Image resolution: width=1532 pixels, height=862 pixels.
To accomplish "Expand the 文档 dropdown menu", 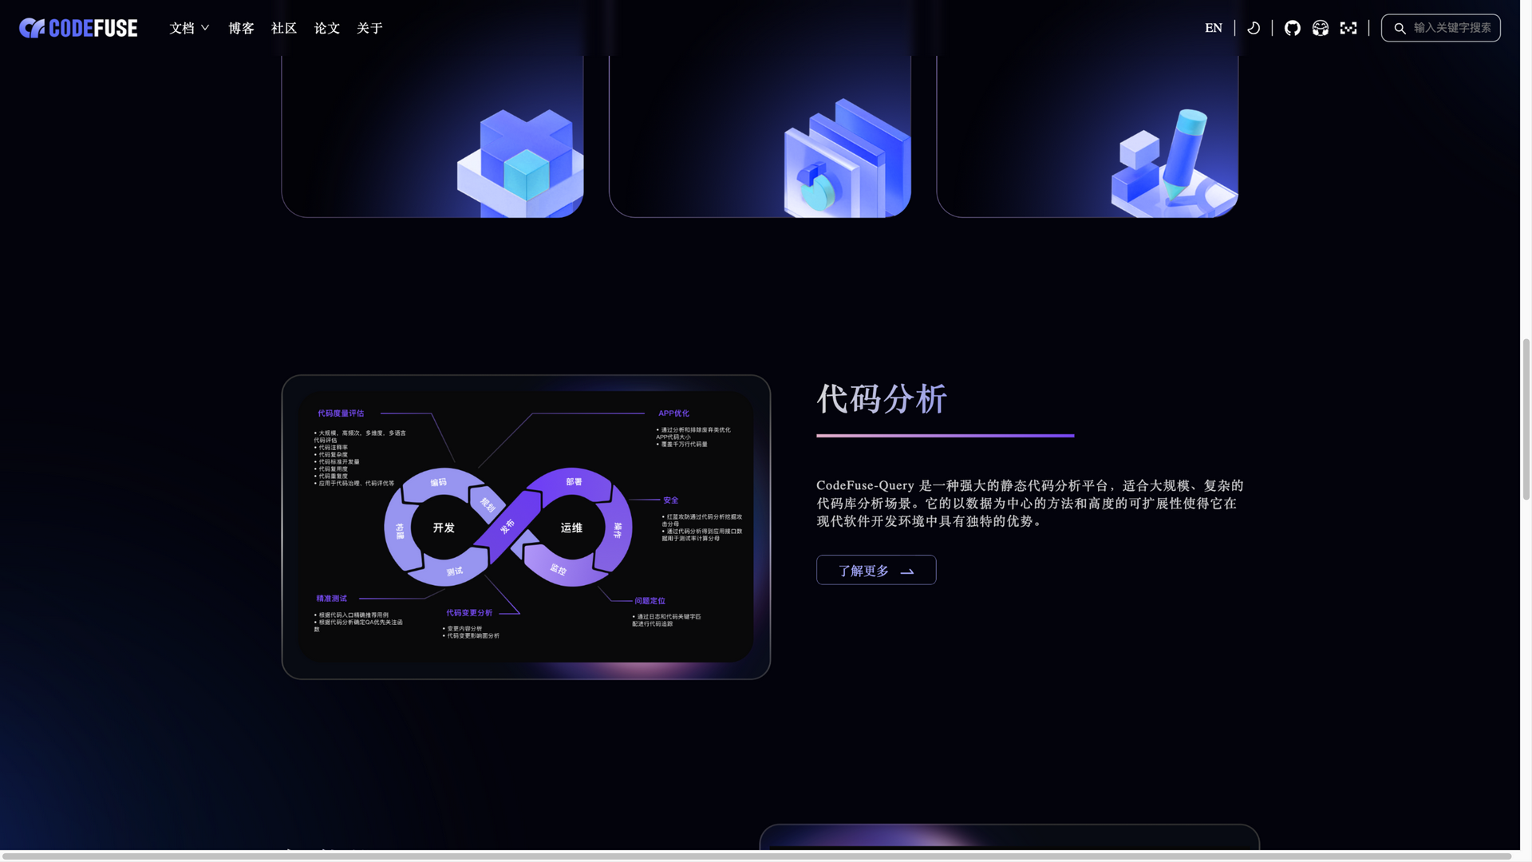I will [189, 28].
